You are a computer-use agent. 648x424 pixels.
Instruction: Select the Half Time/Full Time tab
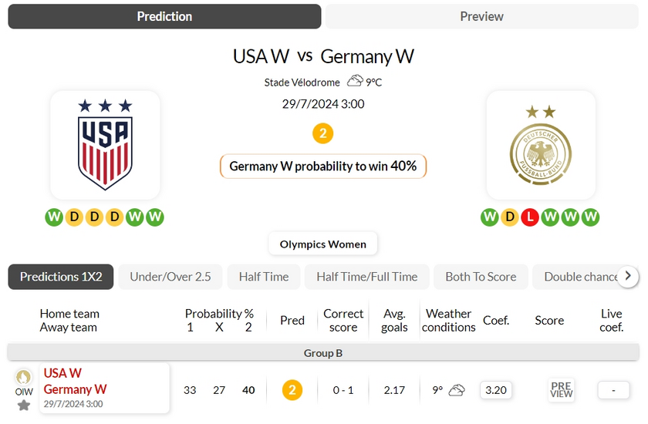tap(367, 277)
